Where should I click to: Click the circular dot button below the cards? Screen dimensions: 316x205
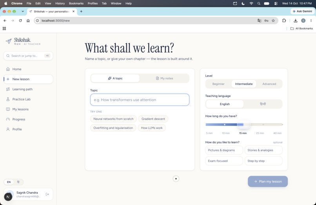176,179
